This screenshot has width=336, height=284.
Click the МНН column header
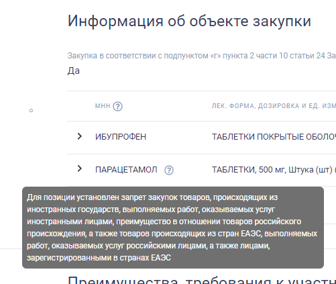[103, 106]
